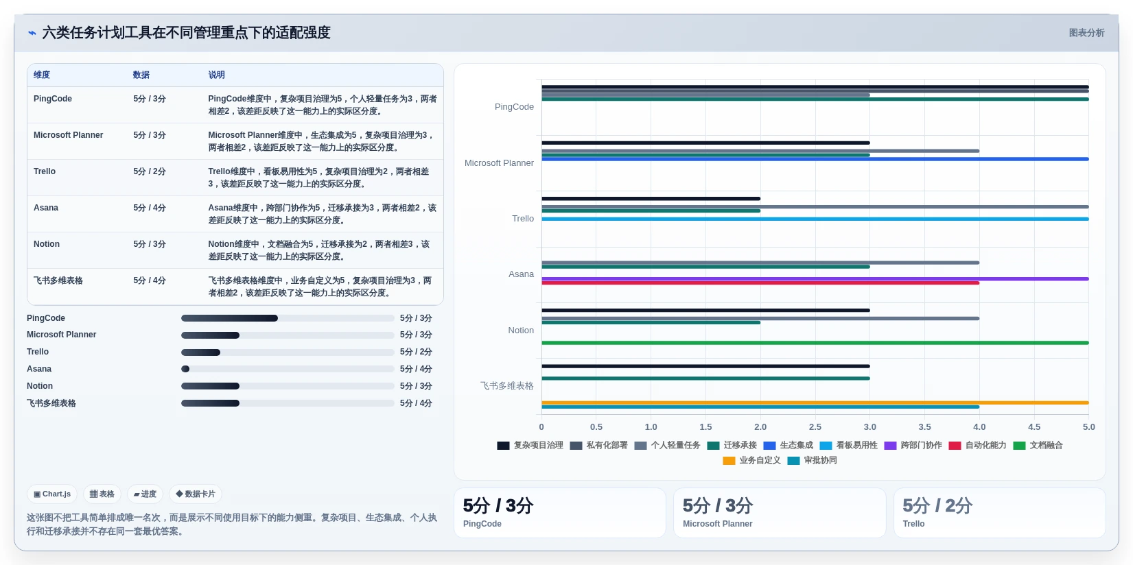This screenshot has height=565, width=1133.
Task: Click the green 文档融合 bar for Notion
Action: pos(815,343)
